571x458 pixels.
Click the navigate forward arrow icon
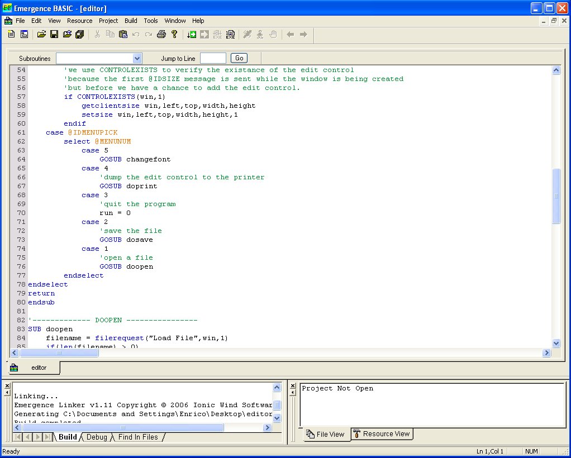click(303, 34)
